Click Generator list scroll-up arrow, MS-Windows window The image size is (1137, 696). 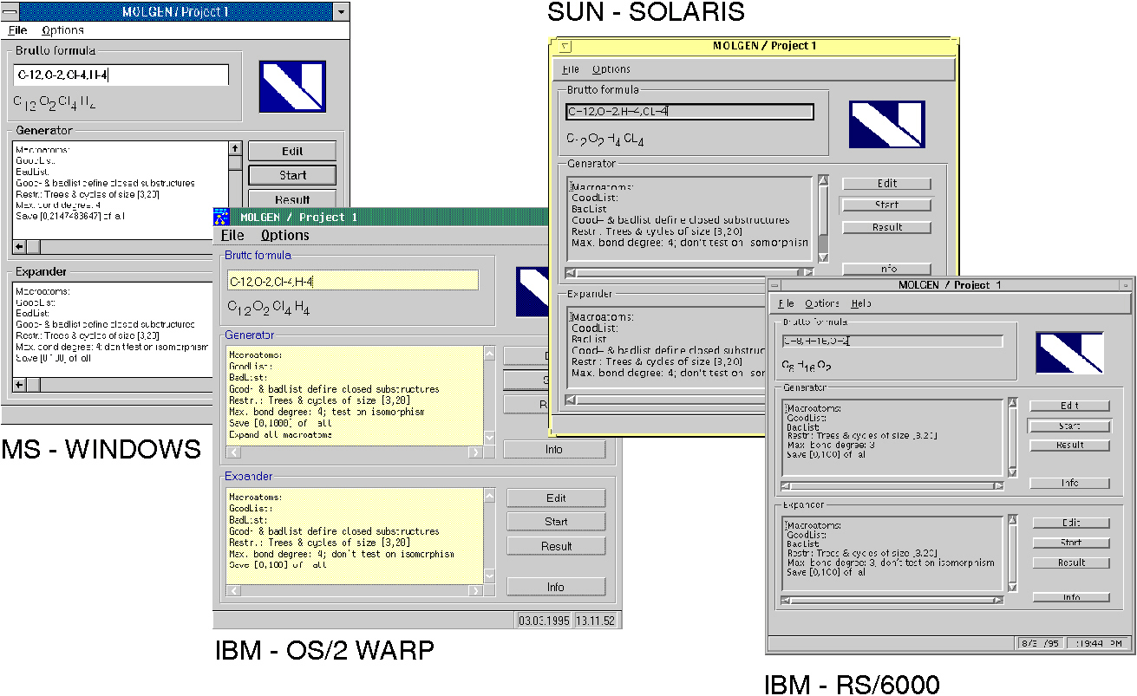click(x=235, y=149)
